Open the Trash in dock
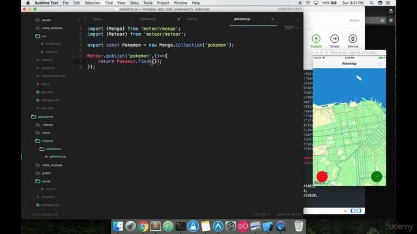The width and height of the screenshot is (417, 234). (x=299, y=226)
